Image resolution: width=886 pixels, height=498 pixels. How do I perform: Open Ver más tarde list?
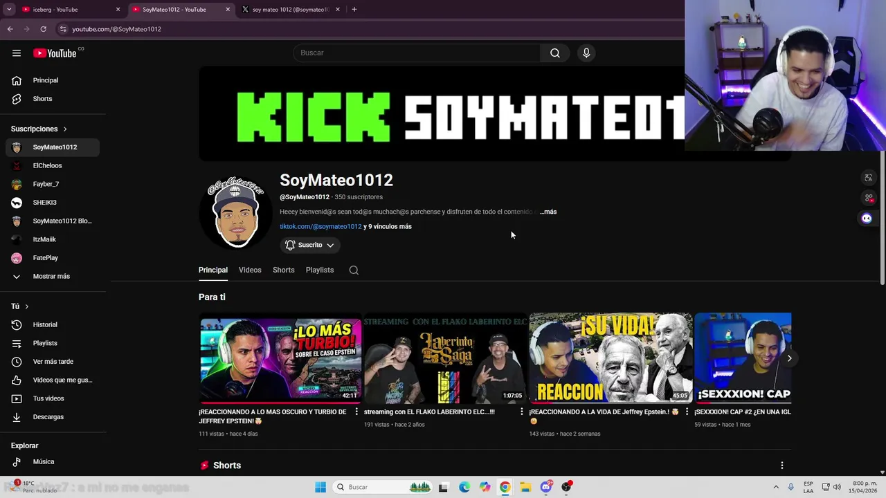pos(53,362)
